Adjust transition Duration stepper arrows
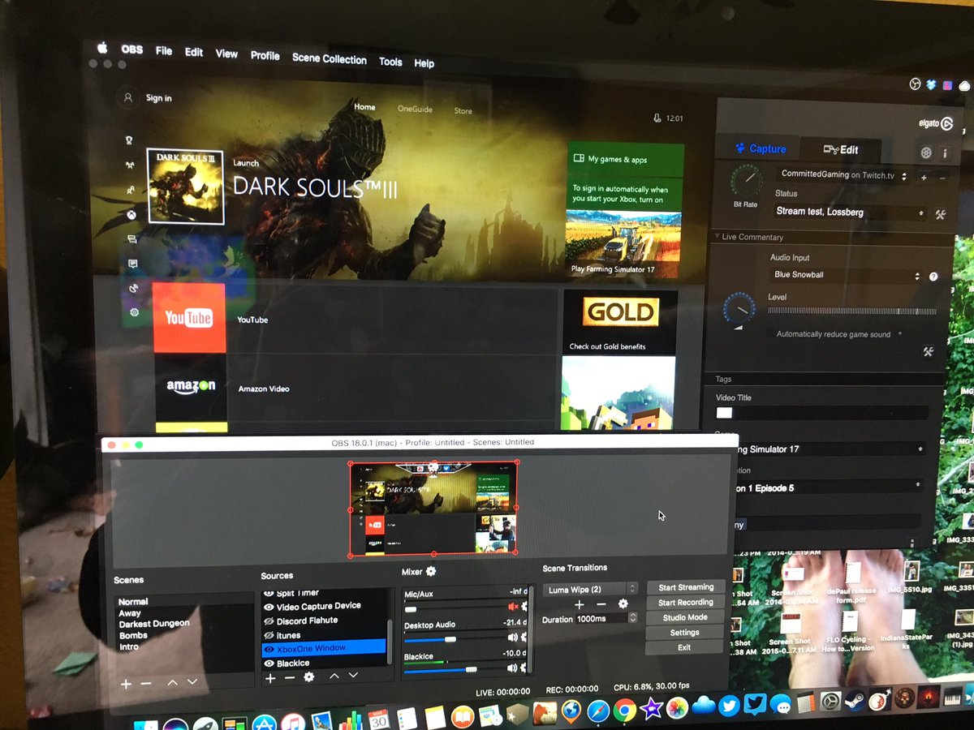The image size is (974, 730). click(632, 618)
